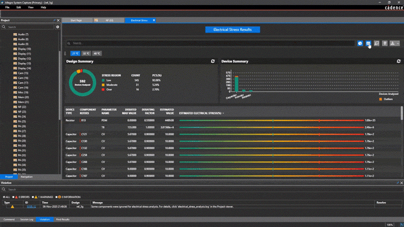Toggle the pie chart summary view icon
The height and width of the screenshot is (227, 404).
(360, 43)
